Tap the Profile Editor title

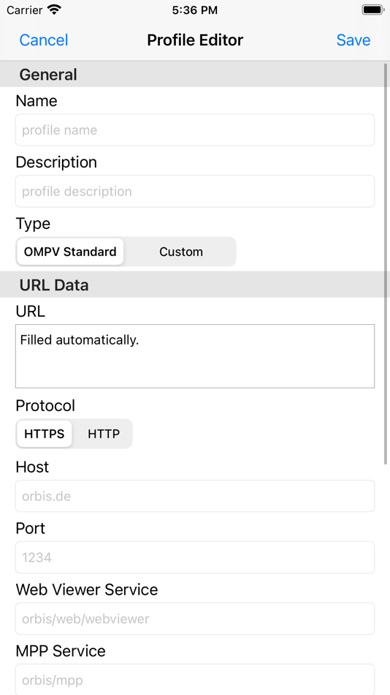[195, 40]
